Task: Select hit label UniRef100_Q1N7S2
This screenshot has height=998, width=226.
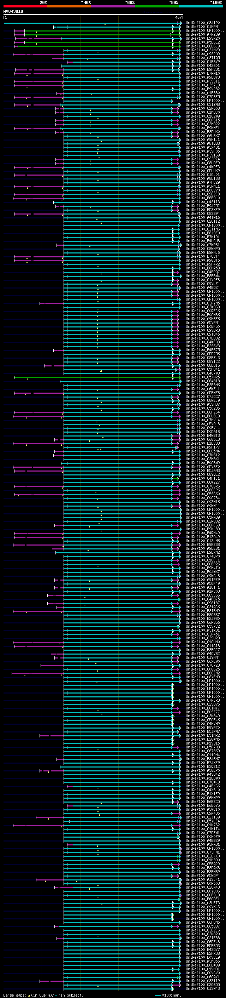Action: click(203, 825)
